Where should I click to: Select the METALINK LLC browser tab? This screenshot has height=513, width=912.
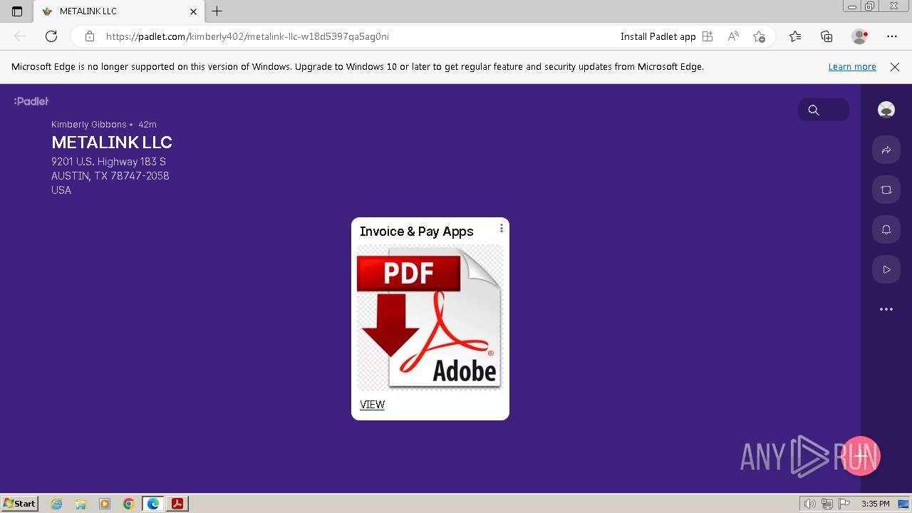click(x=119, y=11)
